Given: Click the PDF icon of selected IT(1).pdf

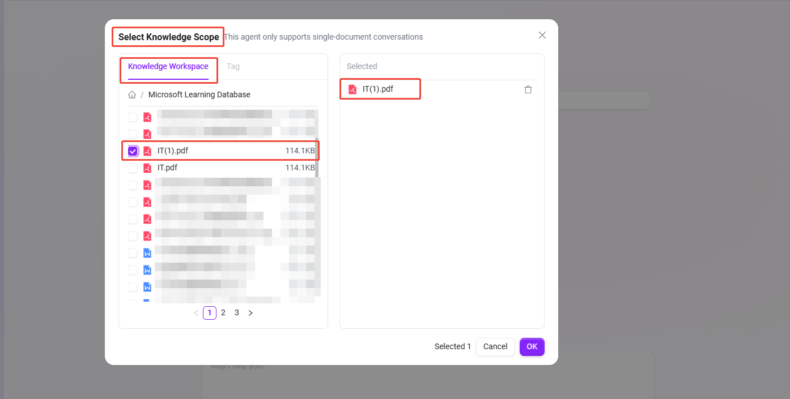Looking at the screenshot, I should click(x=352, y=89).
